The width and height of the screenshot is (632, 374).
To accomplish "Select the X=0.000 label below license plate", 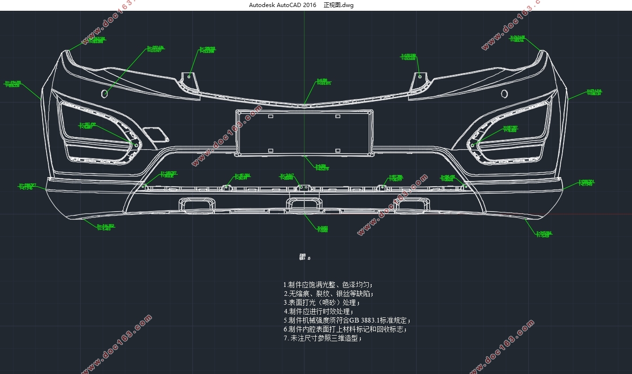I will [x=323, y=167].
